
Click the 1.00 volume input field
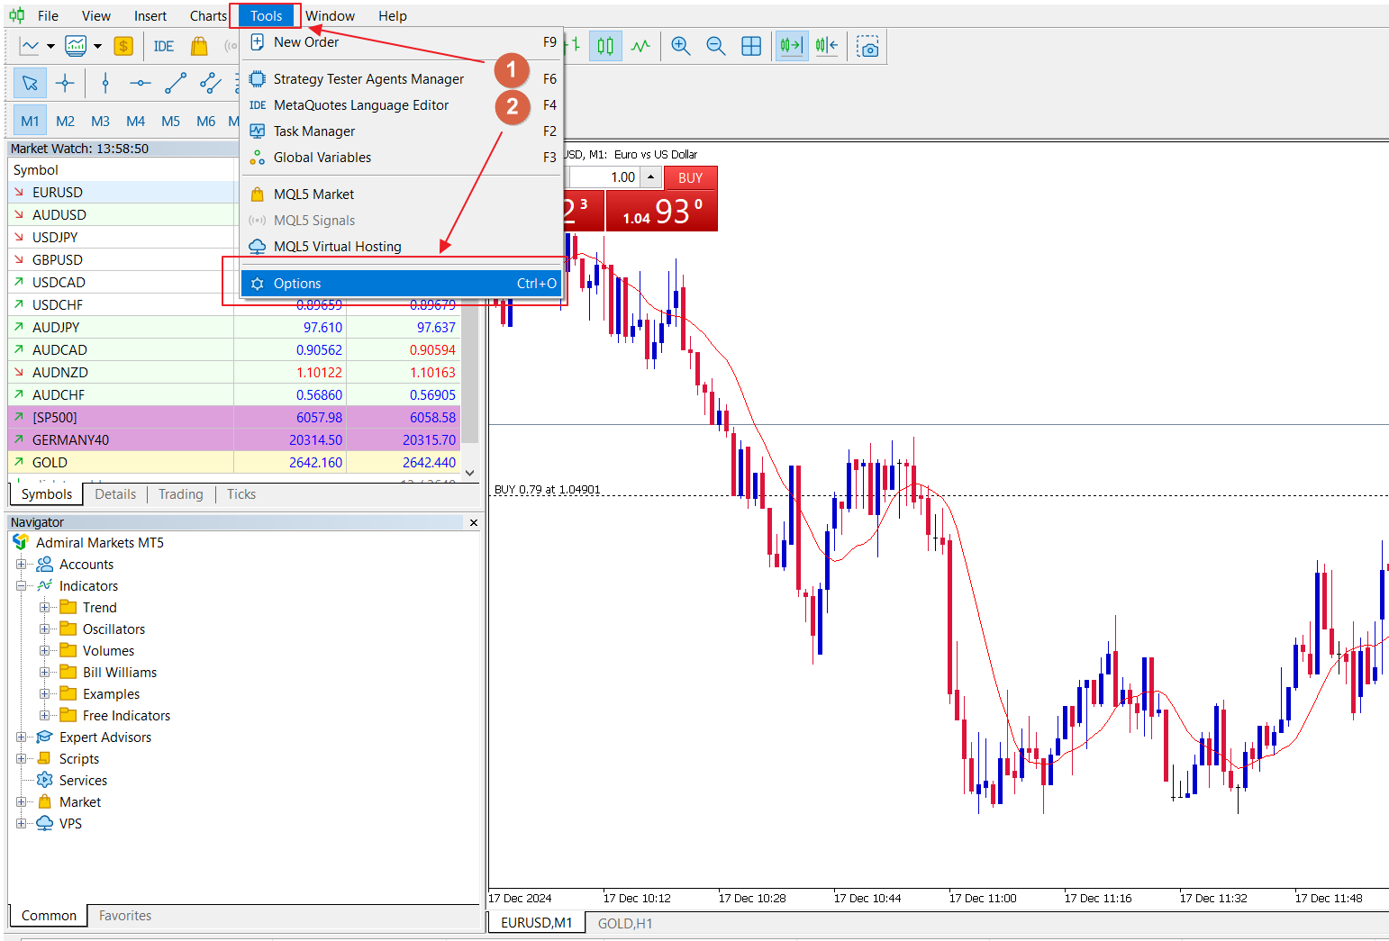click(603, 177)
